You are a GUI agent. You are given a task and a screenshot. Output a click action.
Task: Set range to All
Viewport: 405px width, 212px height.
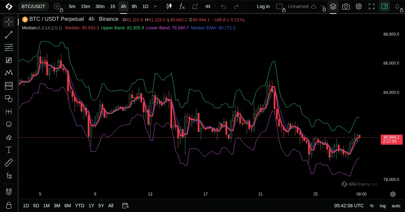pos(111,206)
